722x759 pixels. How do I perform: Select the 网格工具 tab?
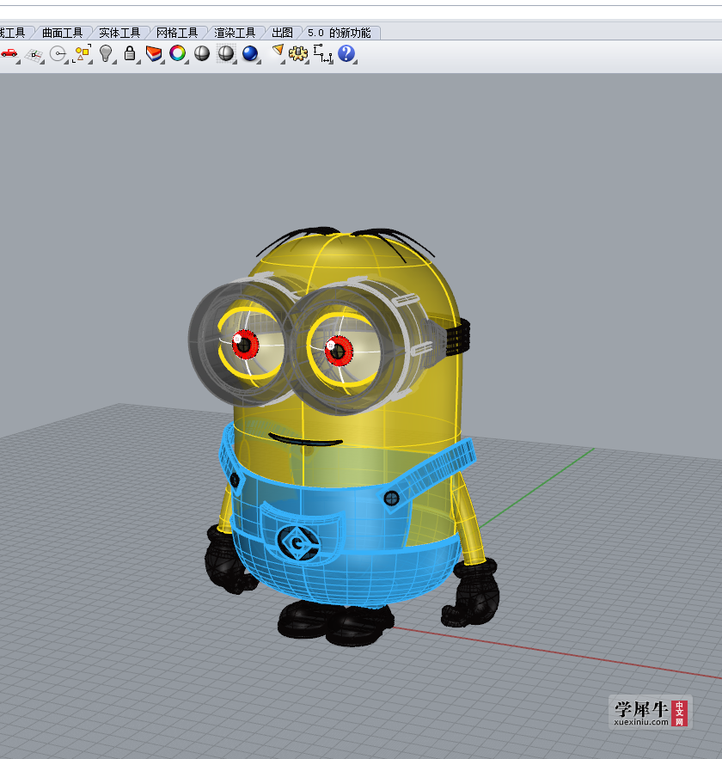[x=176, y=33]
